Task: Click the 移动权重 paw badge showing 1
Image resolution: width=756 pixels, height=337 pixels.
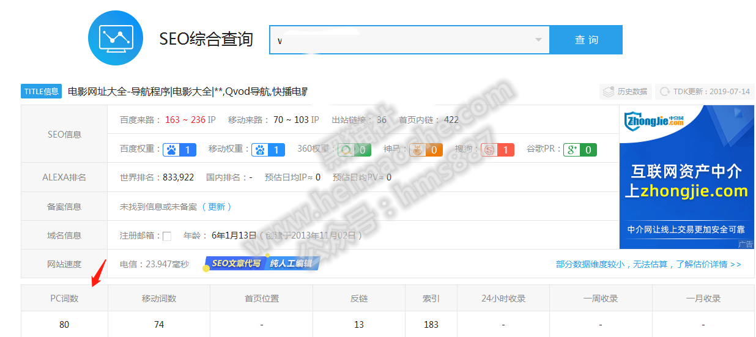Action: tap(269, 149)
